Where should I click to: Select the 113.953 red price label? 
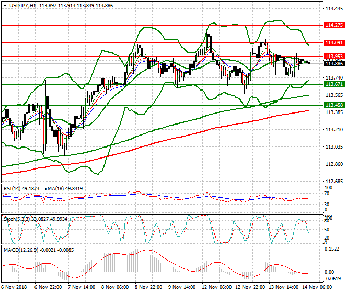334,57
